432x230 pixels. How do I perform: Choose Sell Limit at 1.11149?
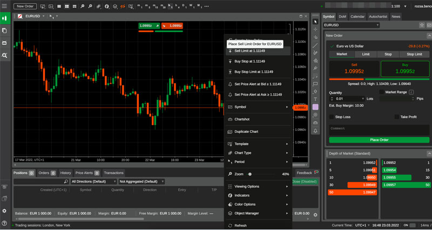tap(258, 51)
